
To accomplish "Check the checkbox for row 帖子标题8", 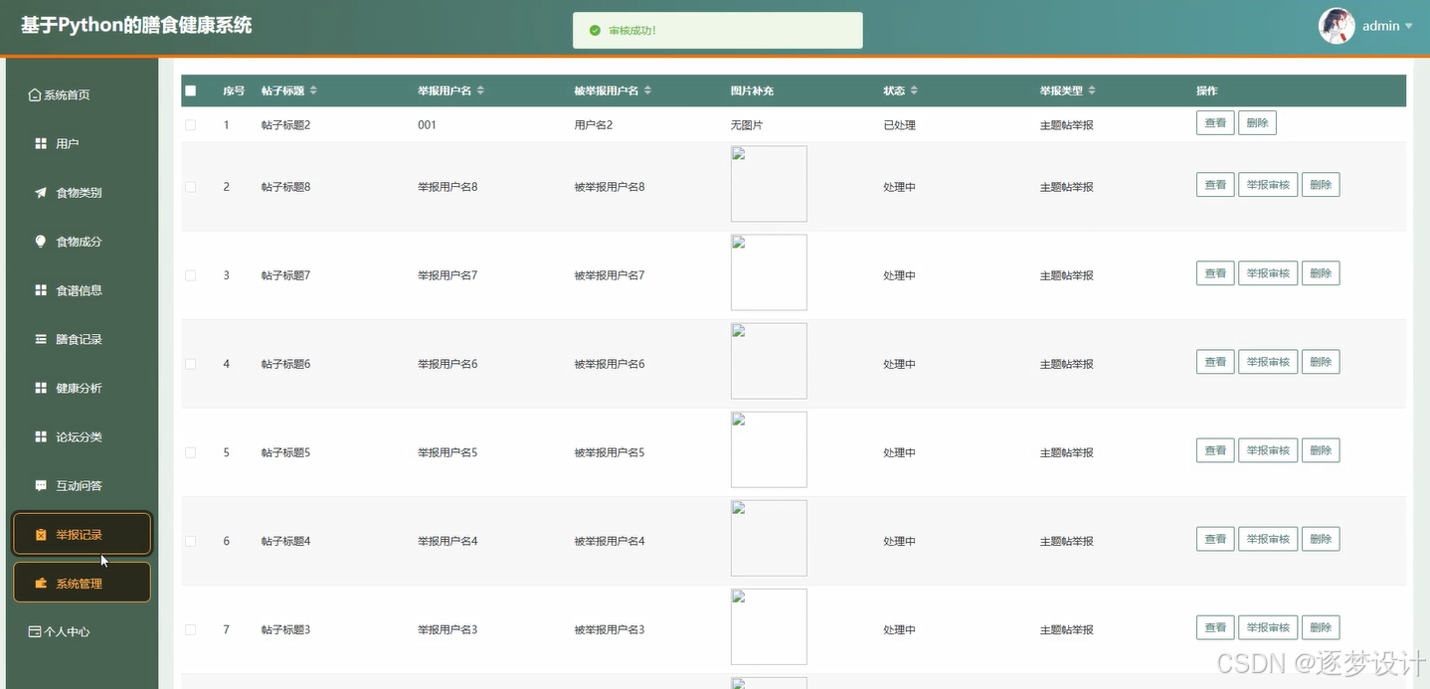I will click(x=191, y=187).
